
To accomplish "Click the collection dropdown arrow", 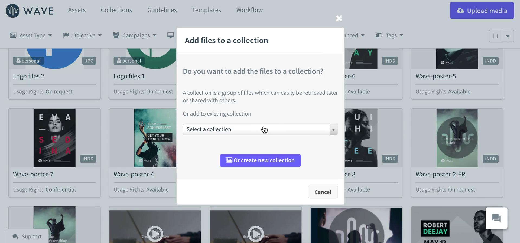I will [x=333, y=130].
